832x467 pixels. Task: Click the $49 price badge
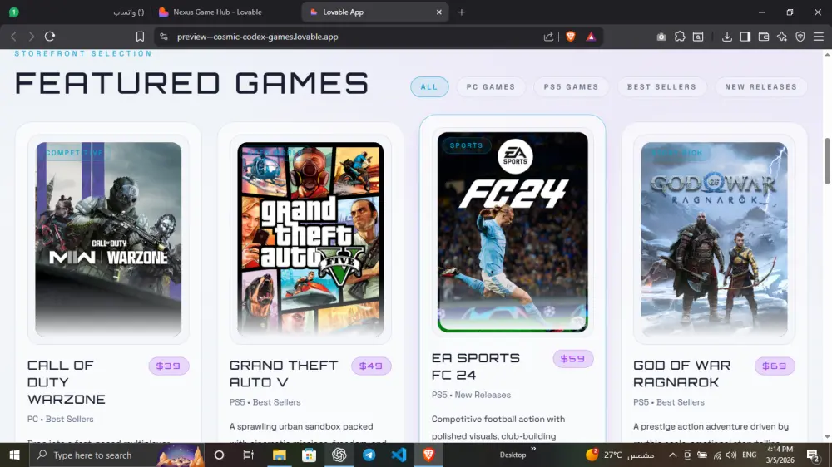tap(371, 366)
